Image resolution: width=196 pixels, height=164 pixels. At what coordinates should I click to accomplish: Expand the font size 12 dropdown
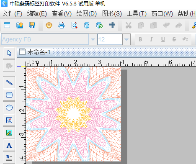(126, 39)
